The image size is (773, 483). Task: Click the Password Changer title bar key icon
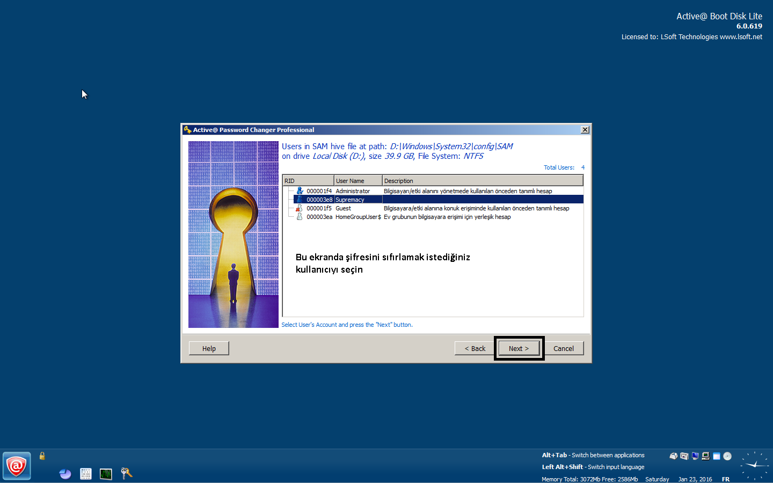[x=187, y=130]
